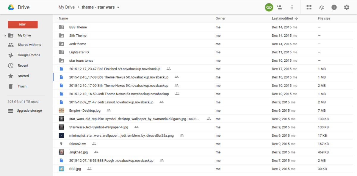
Task: Click the red NEW button
Action: (22, 25)
